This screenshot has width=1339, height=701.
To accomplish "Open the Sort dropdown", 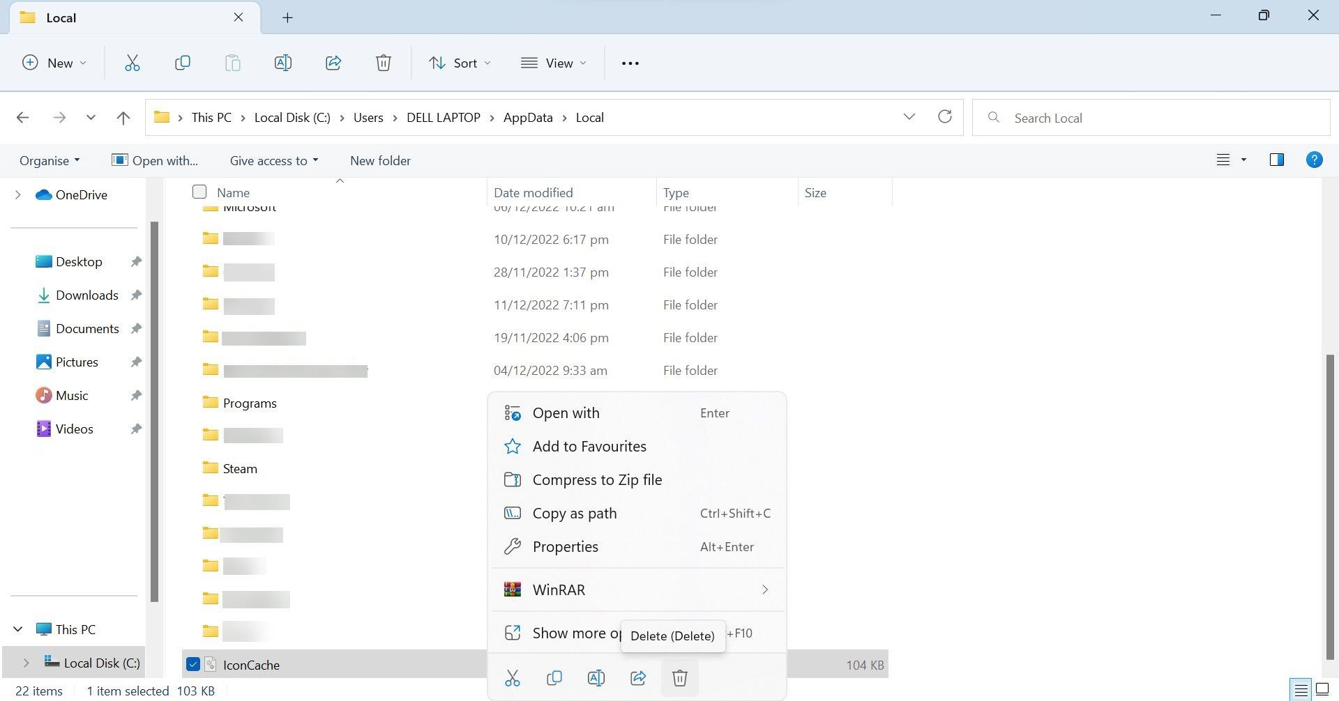I will [x=460, y=63].
